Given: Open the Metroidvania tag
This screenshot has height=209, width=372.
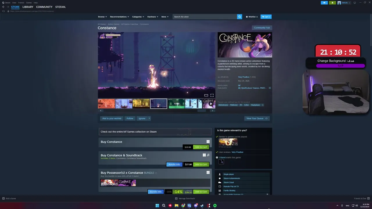Looking at the screenshot, I should tap(223, 105).
